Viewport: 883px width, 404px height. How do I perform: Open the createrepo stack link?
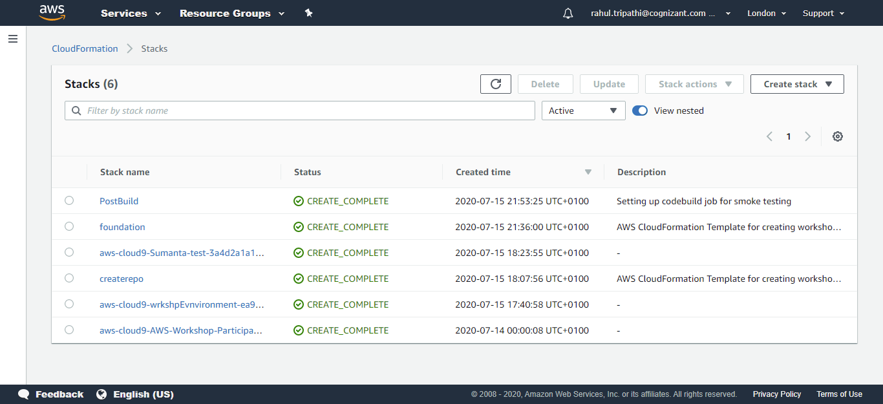pyautogui.click(x=122, y=279)
